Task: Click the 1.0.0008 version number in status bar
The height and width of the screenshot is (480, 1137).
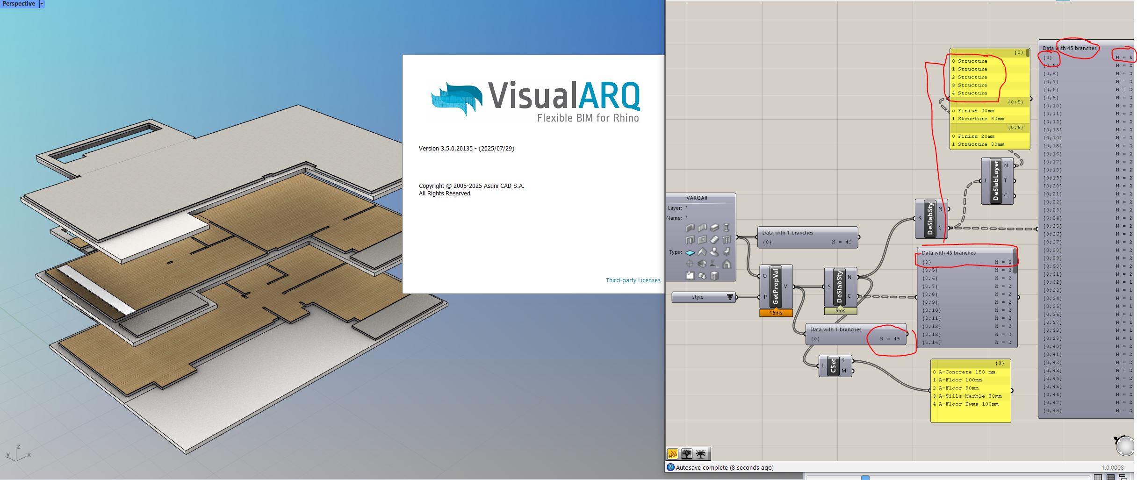Action: pyautogui.click(x=1113, y=467)
